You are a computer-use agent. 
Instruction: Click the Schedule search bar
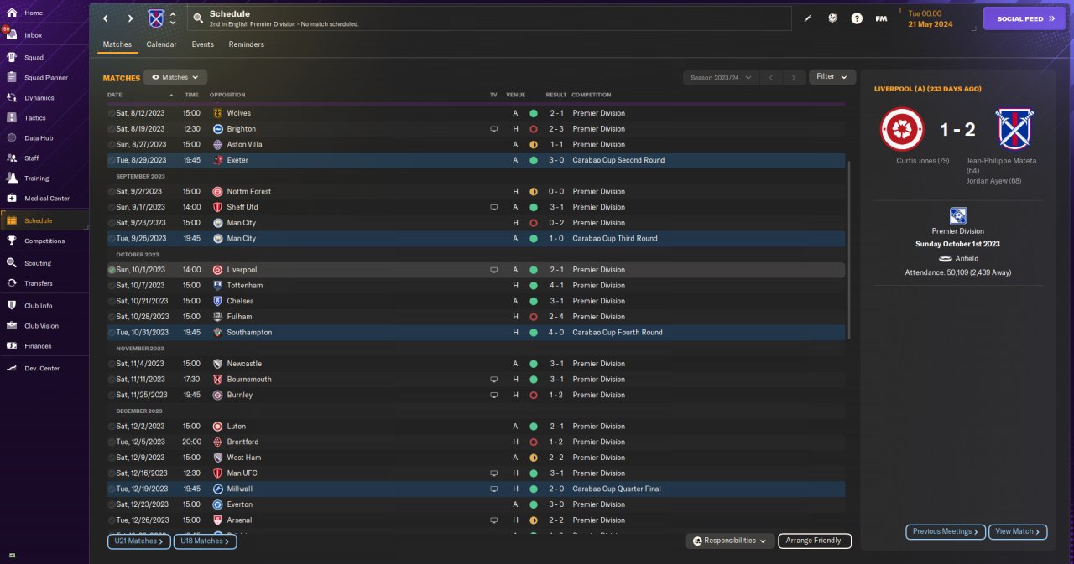[x=489, y=18]
